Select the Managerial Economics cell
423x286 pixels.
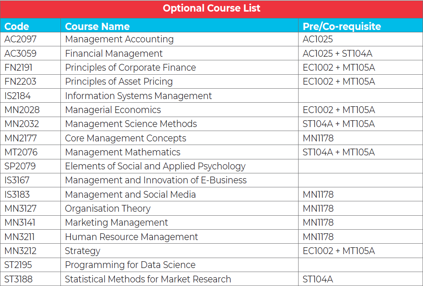click(x=113, y=110)
